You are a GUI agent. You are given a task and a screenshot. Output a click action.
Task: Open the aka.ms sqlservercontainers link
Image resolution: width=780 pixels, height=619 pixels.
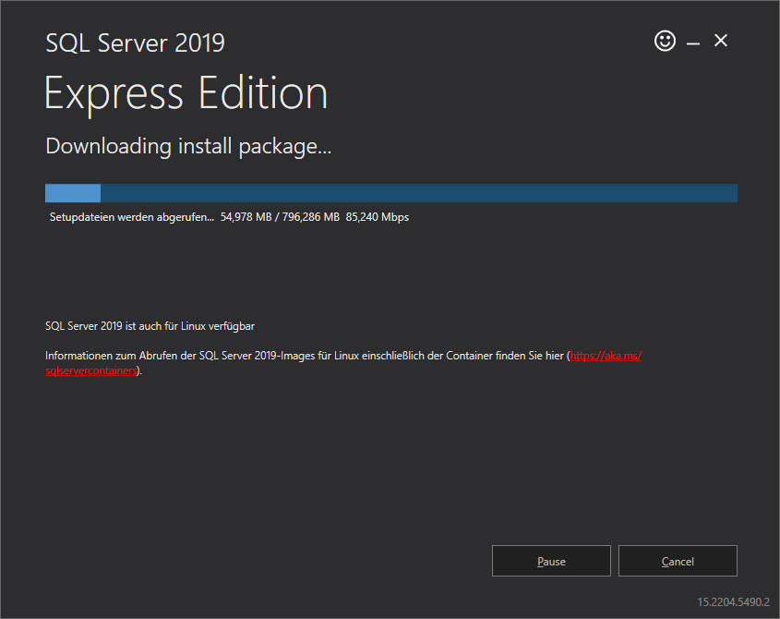pyautogui.click(x=606, y=356)
